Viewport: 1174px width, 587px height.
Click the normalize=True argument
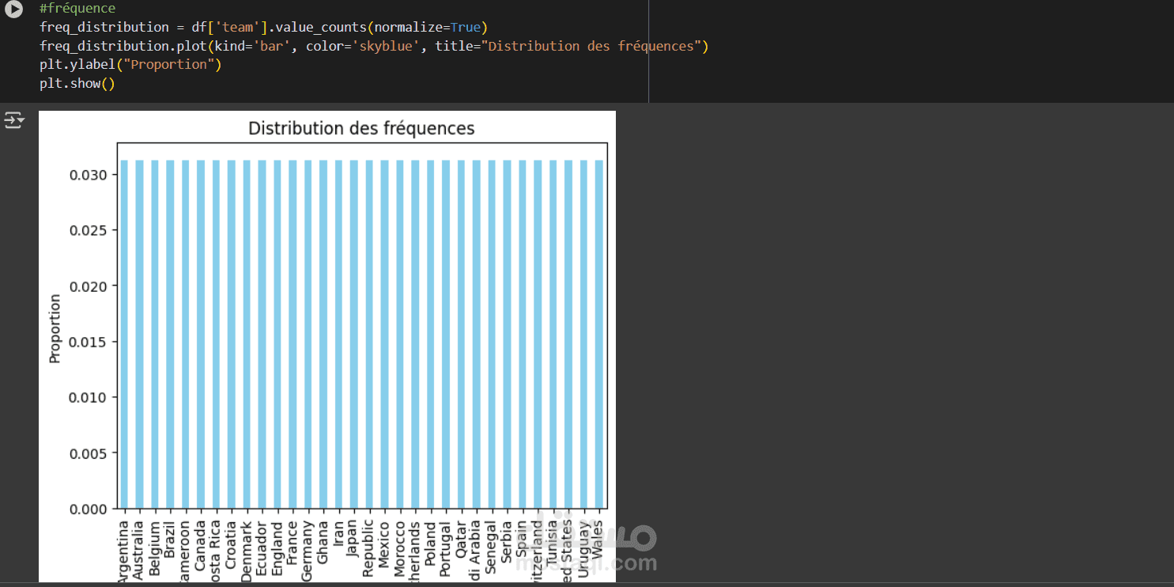point(427,27)
